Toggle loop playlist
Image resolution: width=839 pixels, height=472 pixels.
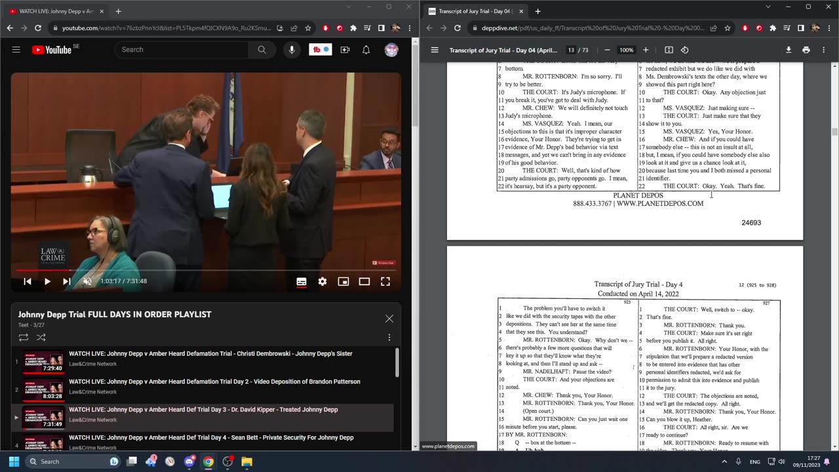click(24, 338)
